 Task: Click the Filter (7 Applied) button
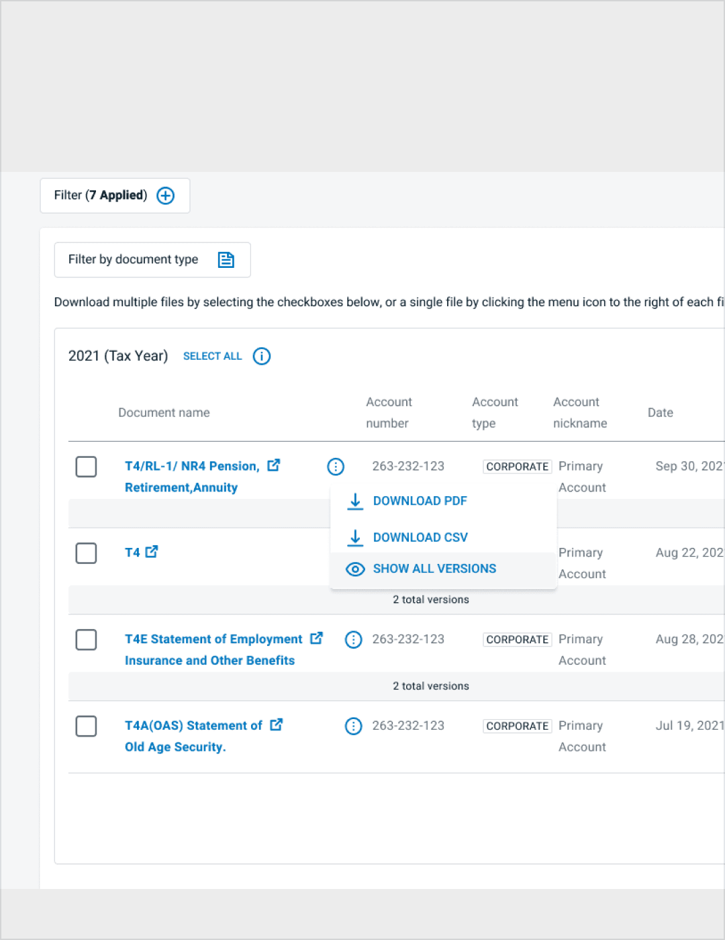pos(115,195)
